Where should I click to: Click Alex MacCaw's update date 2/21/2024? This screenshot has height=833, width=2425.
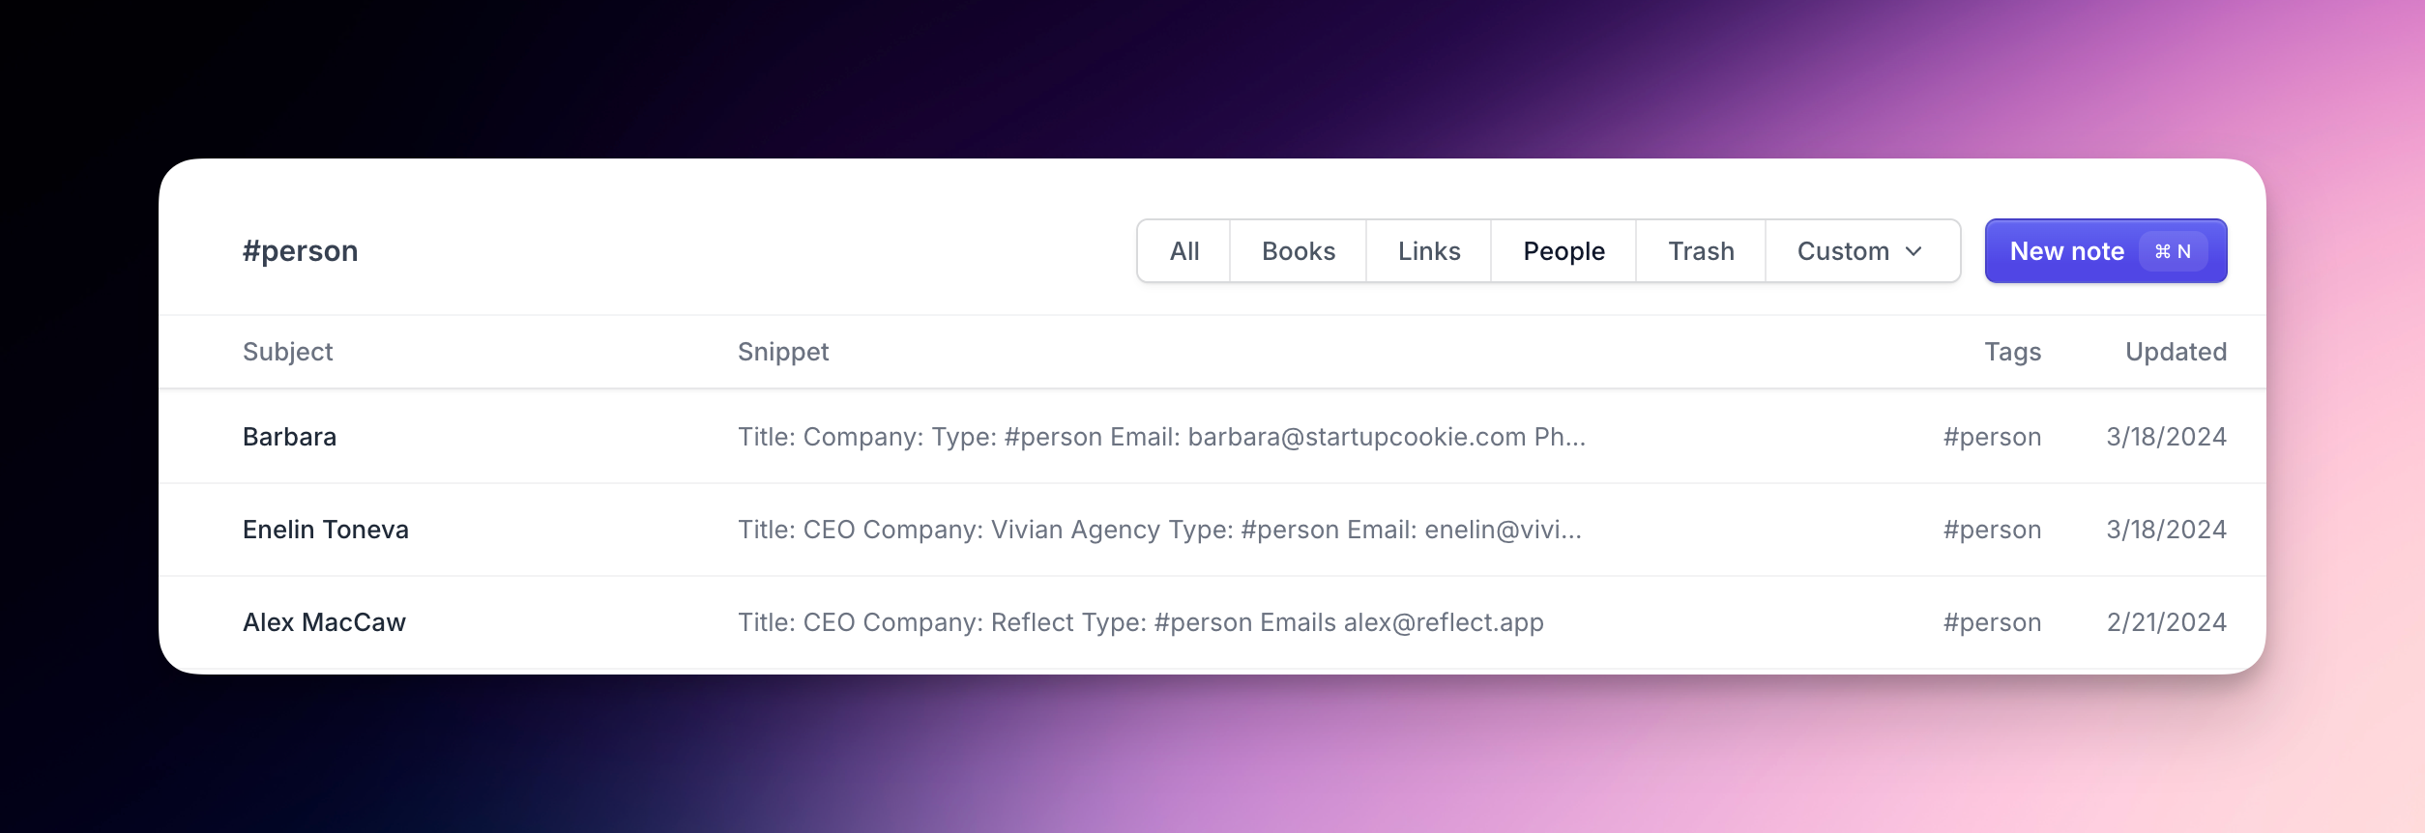2165,621
